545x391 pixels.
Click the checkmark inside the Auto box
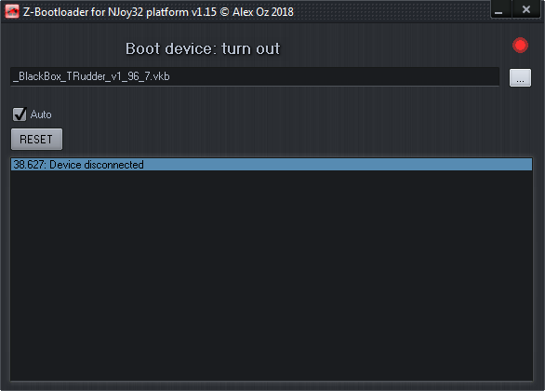[20, 115]
